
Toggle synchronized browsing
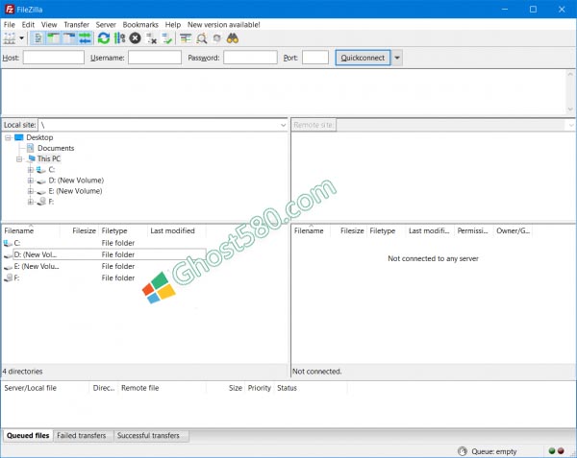pos(217,38)
